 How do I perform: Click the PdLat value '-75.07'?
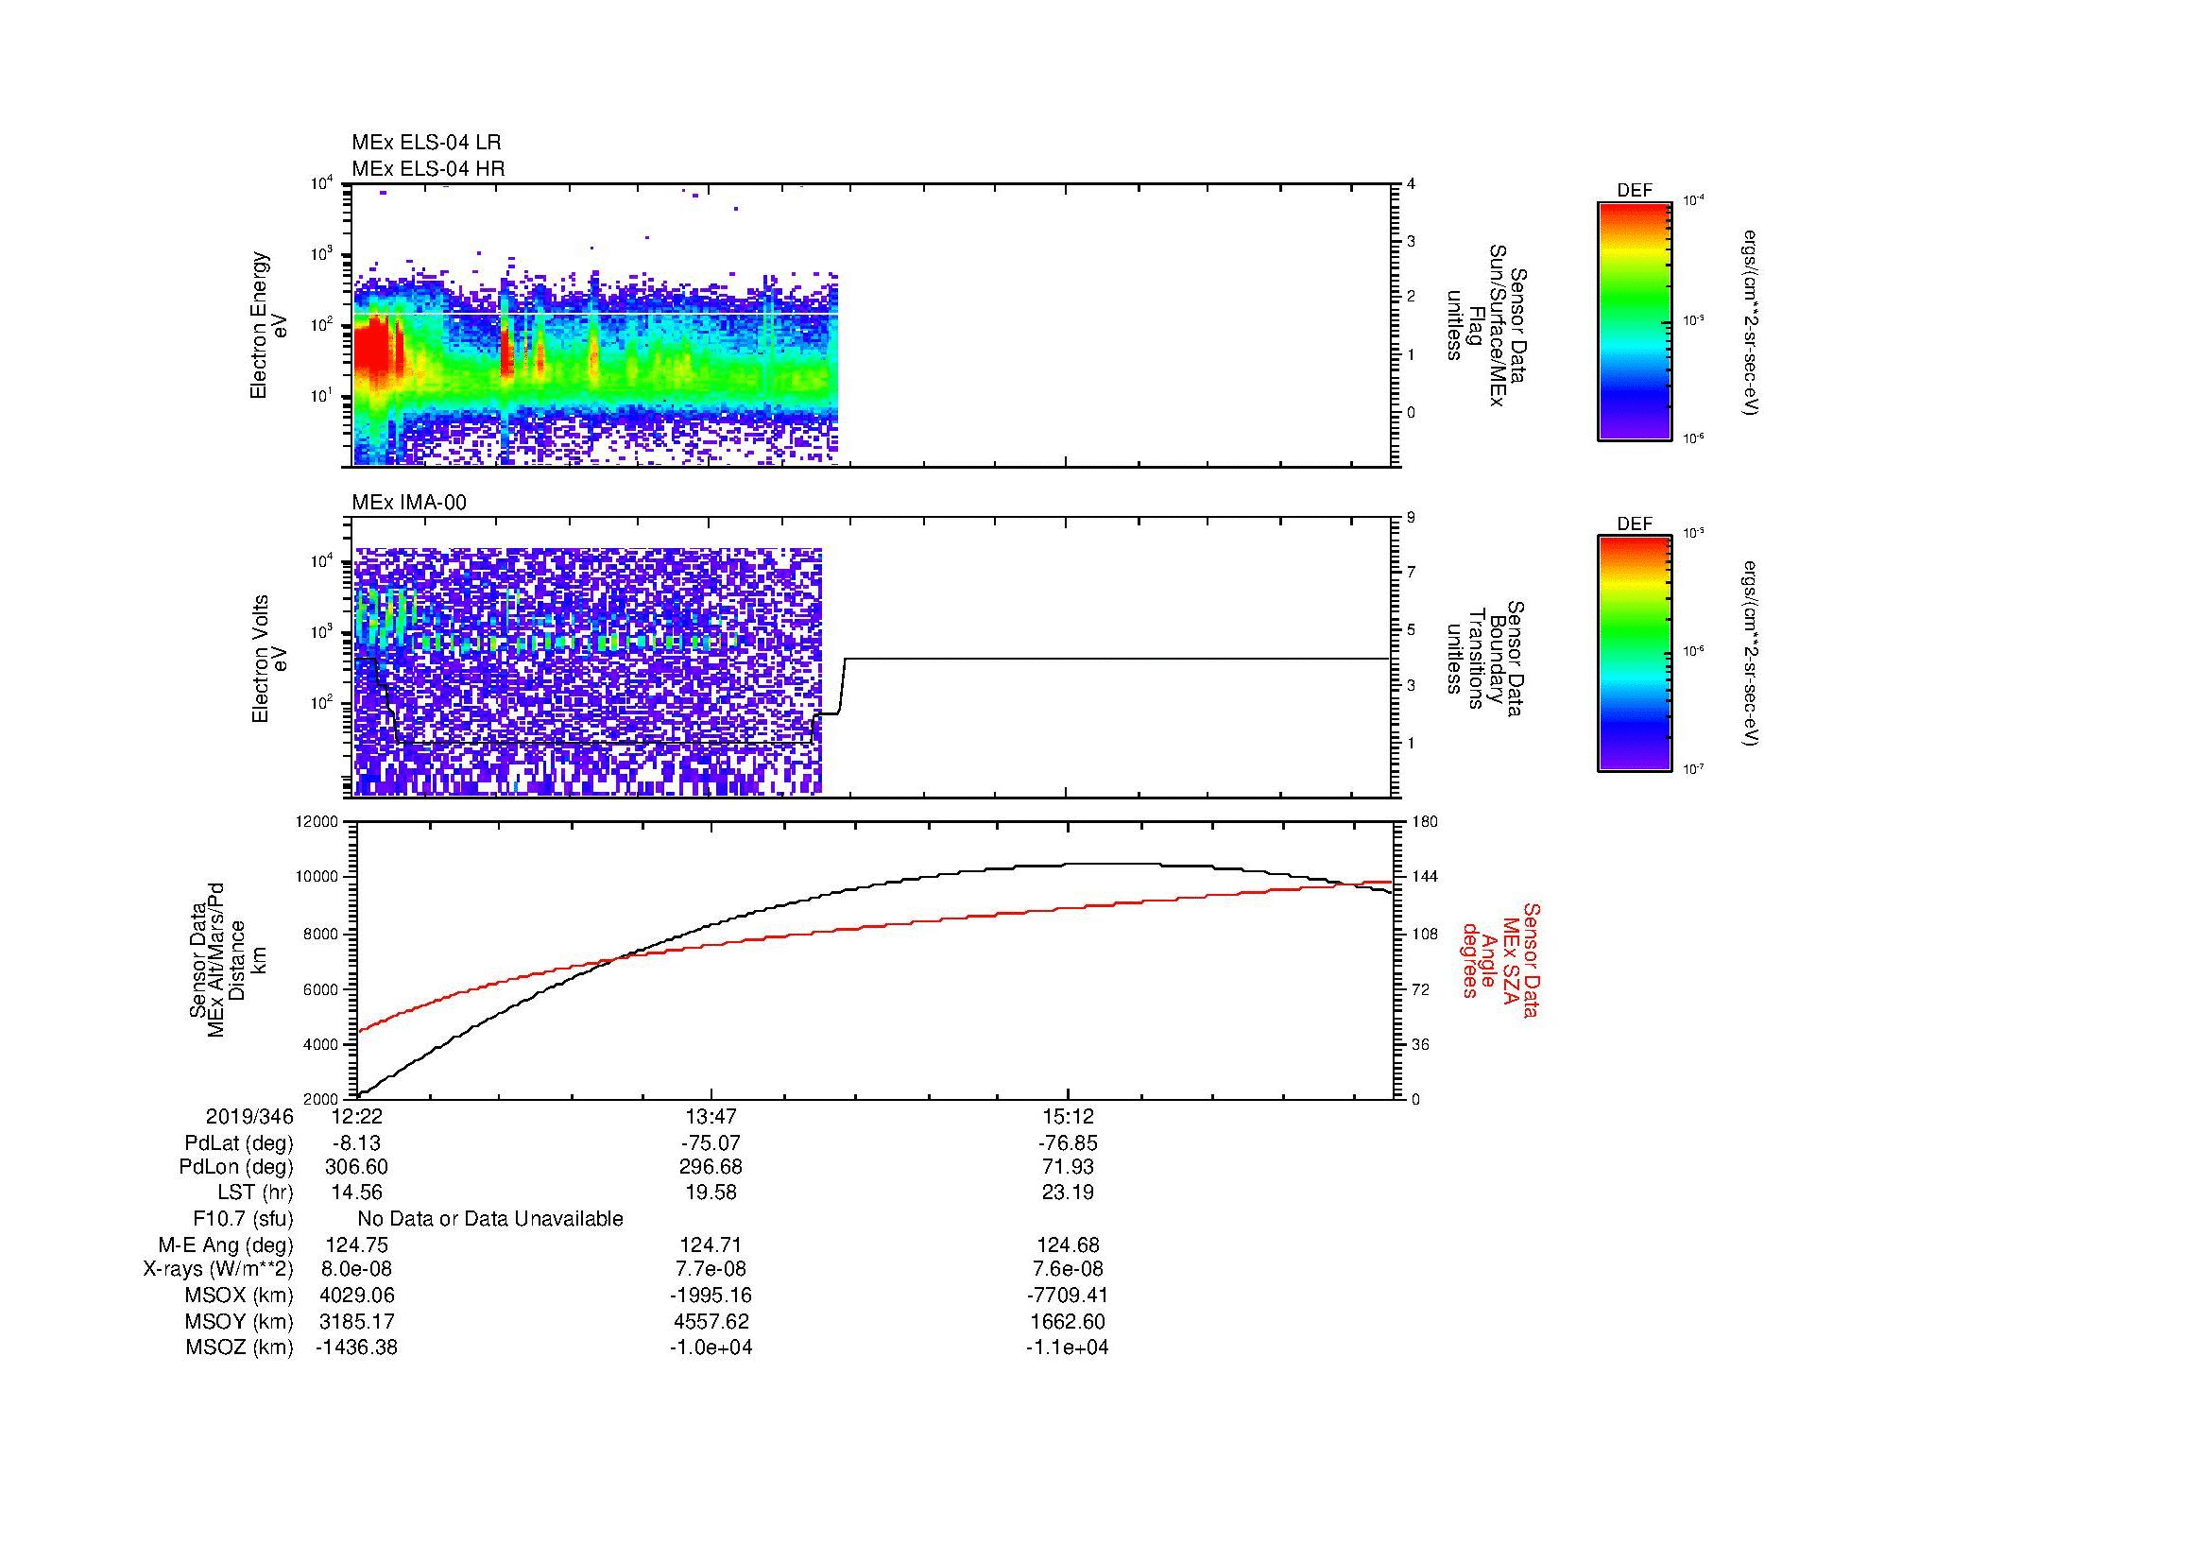[711, 1143]
